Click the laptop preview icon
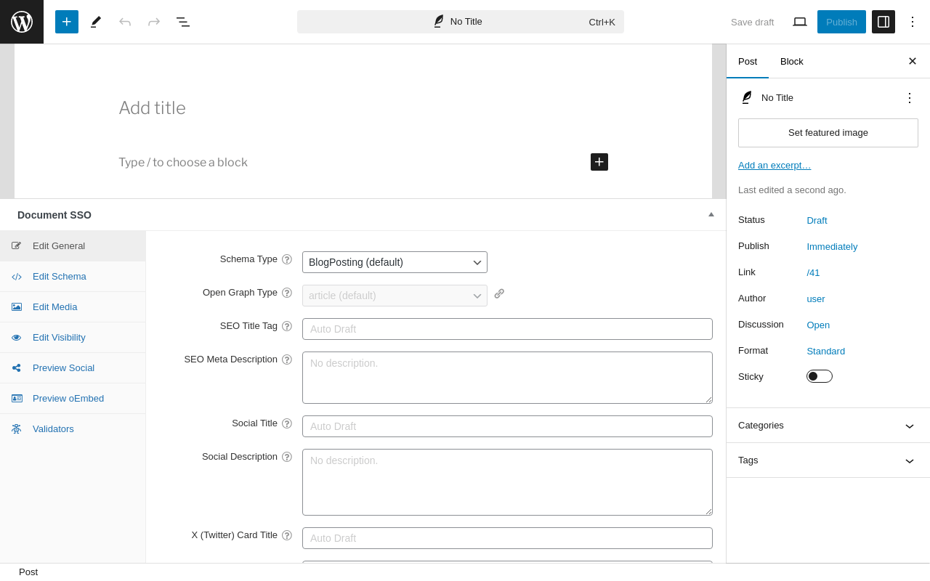This screenshot has width=930, height=581. (x=800, y=22)
